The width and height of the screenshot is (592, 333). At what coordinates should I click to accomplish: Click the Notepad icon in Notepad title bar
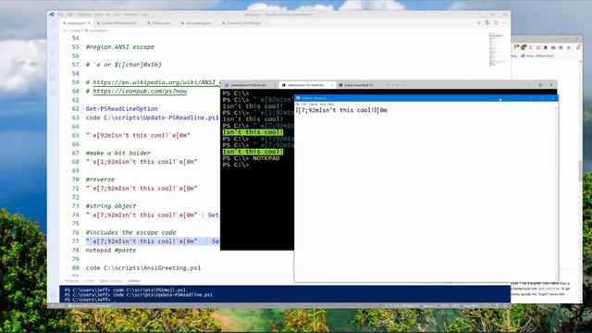click(298, 98)
